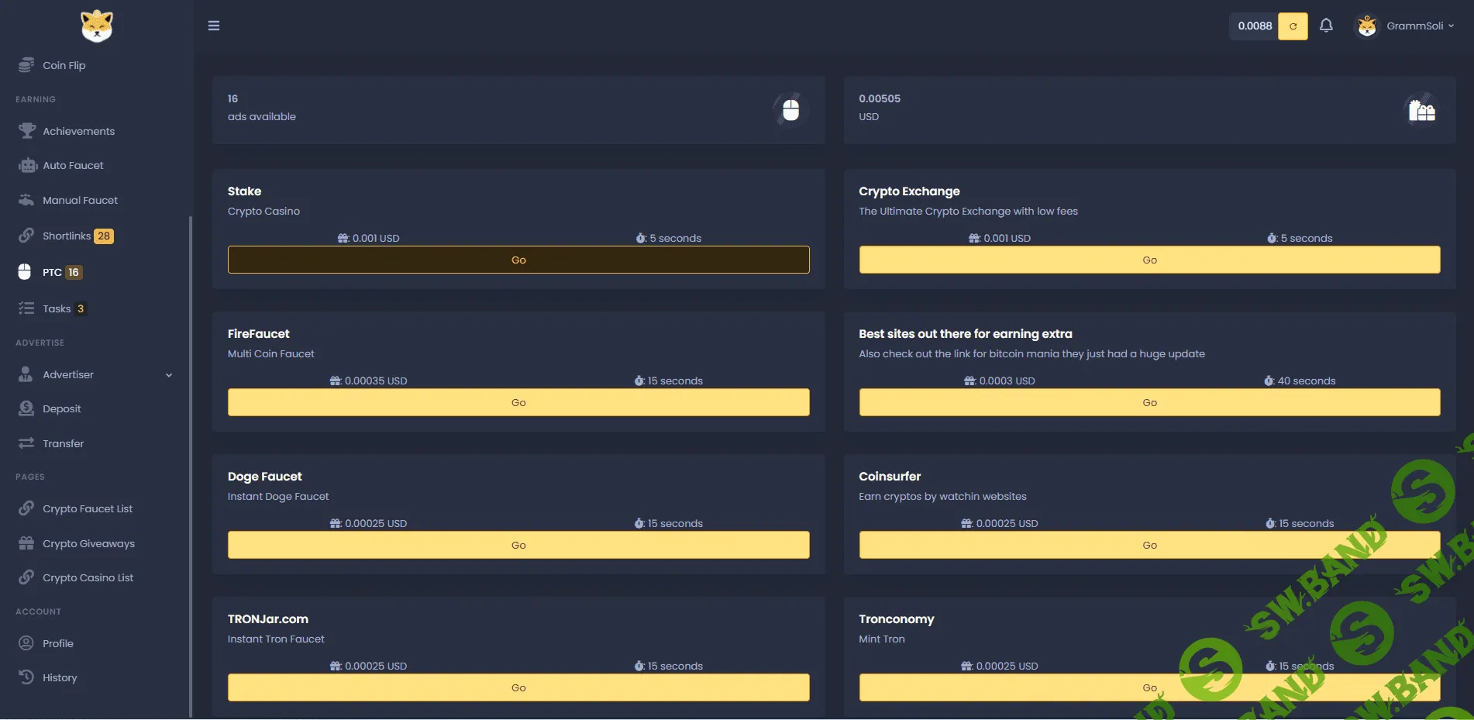Click Go for Crypto Exchange ad
This screenshot has height=720, width=1474.
pos(1149,260)
